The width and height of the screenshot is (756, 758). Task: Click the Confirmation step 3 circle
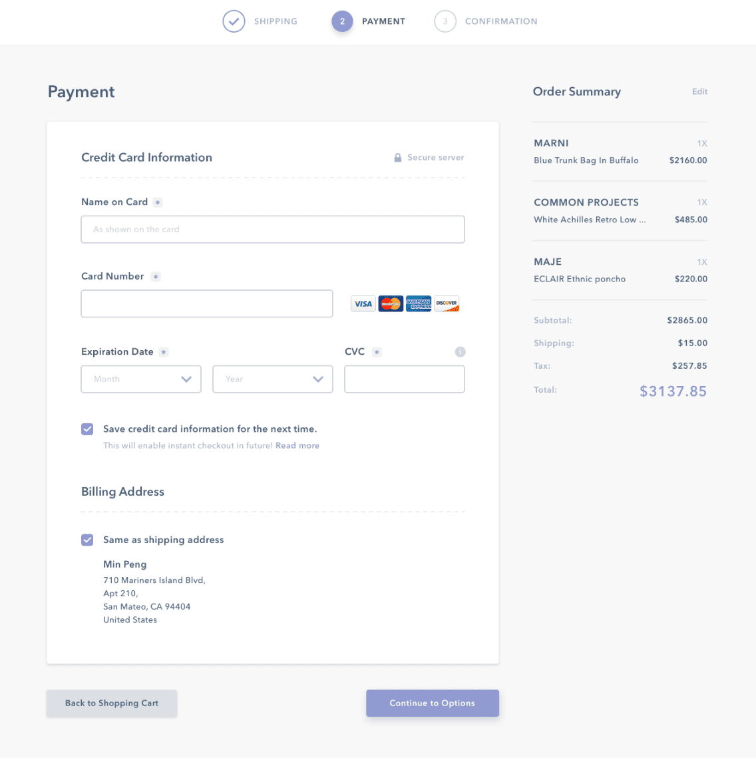(x=445, y=21)
